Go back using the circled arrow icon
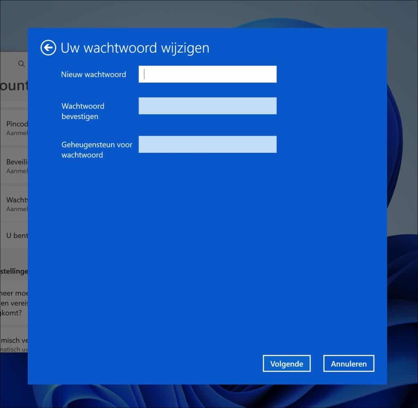Image resolution: width=418 pixels, height=408 pixels. [x=48, y=48]
